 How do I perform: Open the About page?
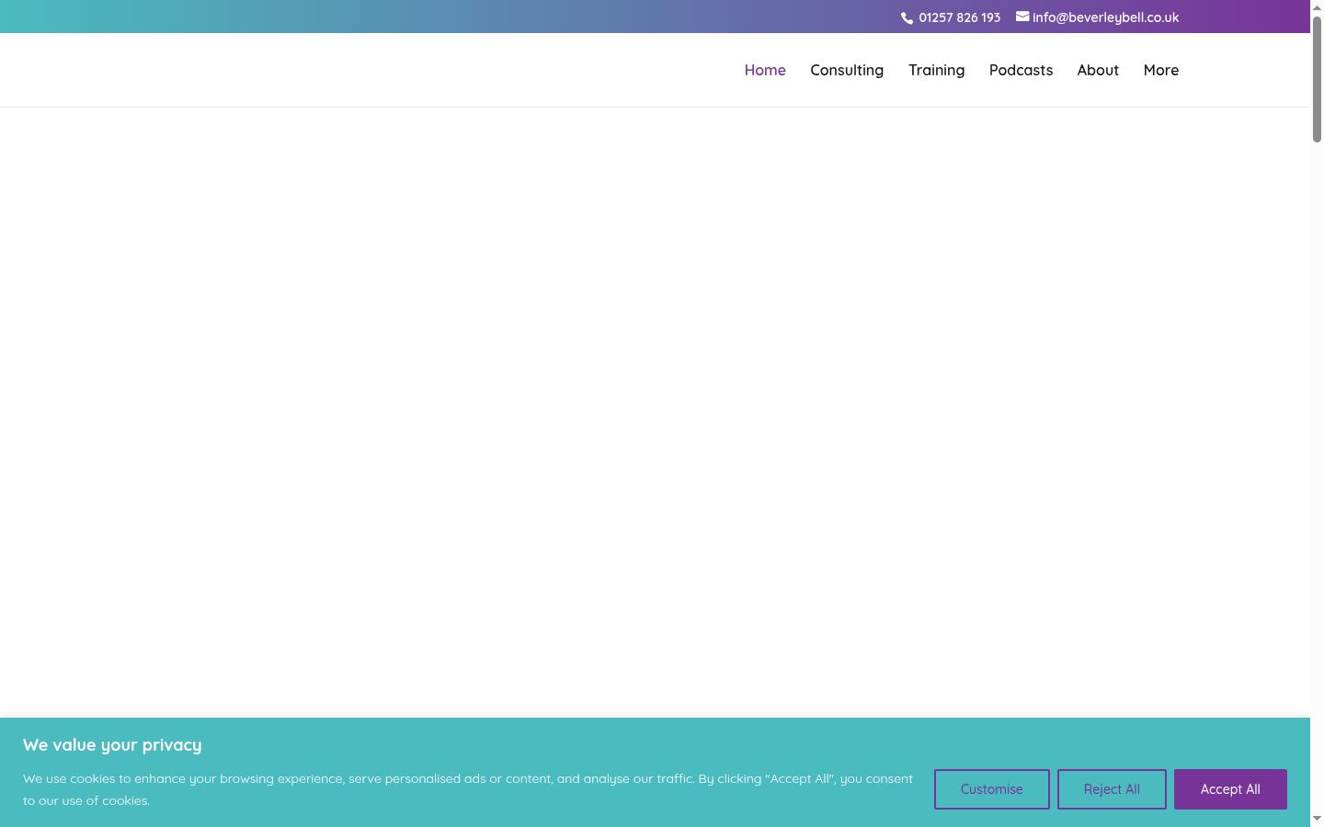(x=1098, y=70)
